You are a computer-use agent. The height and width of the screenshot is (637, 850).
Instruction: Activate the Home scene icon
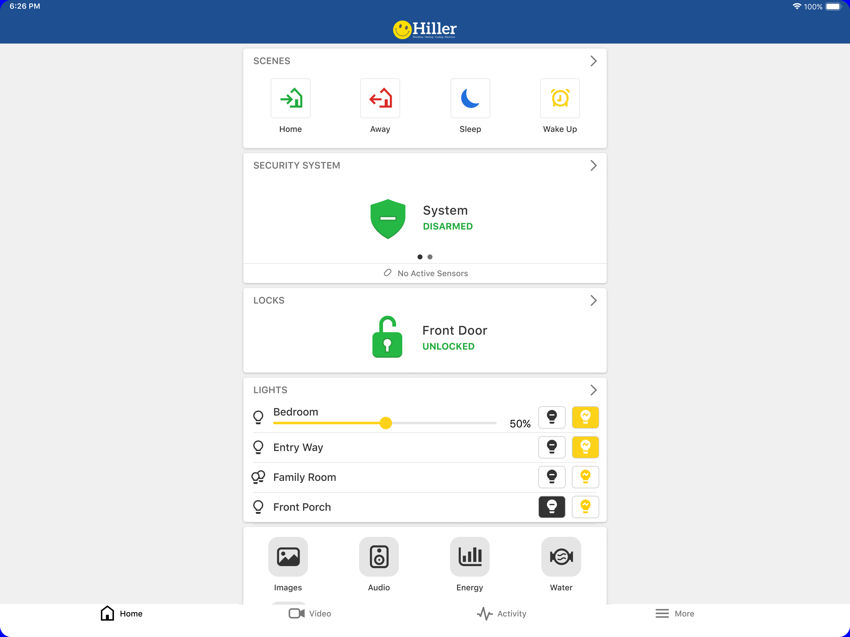click(x=291, y=98)
